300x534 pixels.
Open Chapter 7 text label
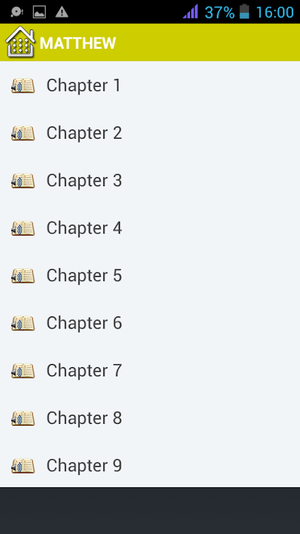(x=84, y=370)
